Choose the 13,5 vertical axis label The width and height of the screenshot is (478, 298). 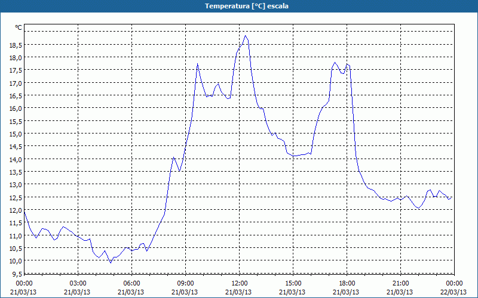tap(16, 172)
